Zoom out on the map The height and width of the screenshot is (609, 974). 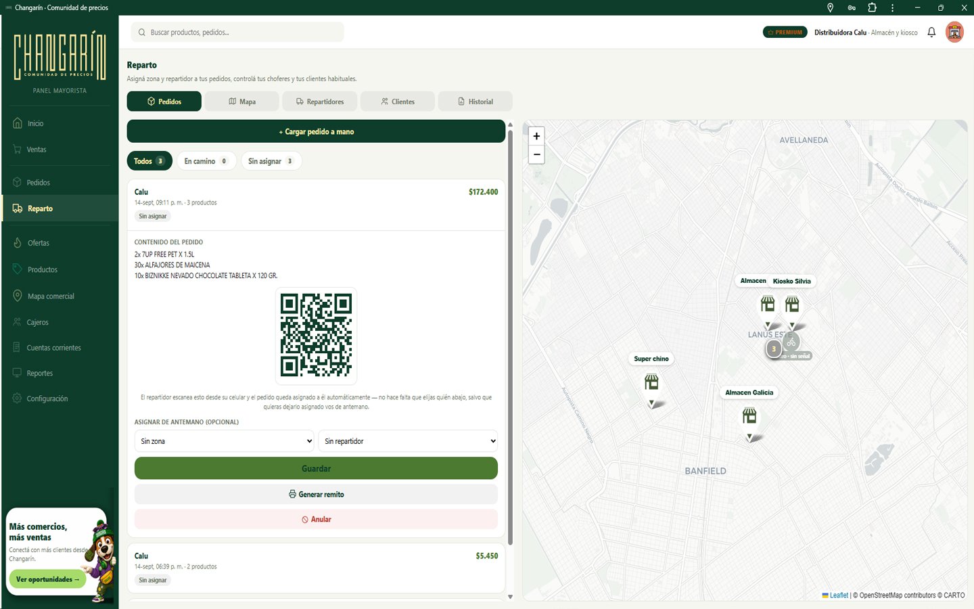536,154
